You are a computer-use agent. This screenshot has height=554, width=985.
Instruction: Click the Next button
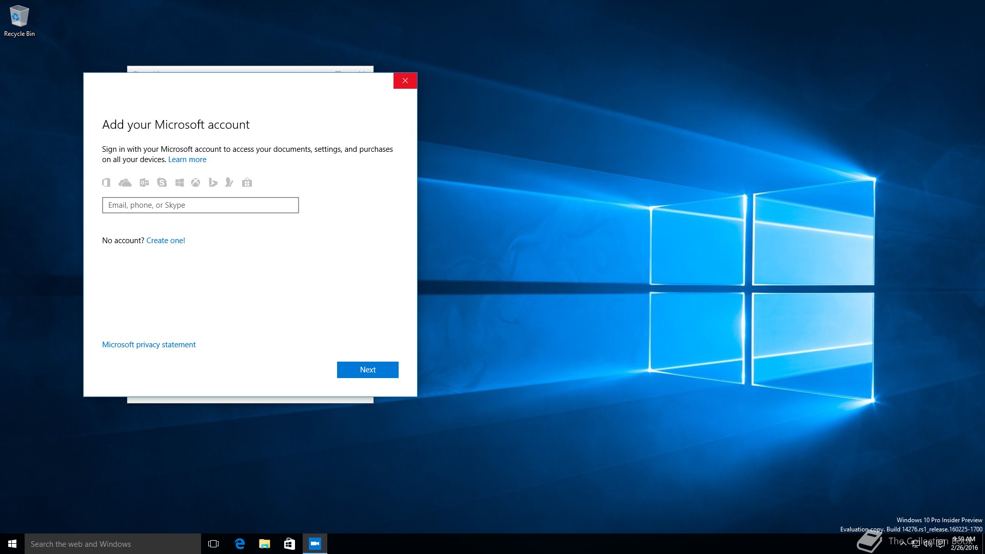tap(367, 370)
